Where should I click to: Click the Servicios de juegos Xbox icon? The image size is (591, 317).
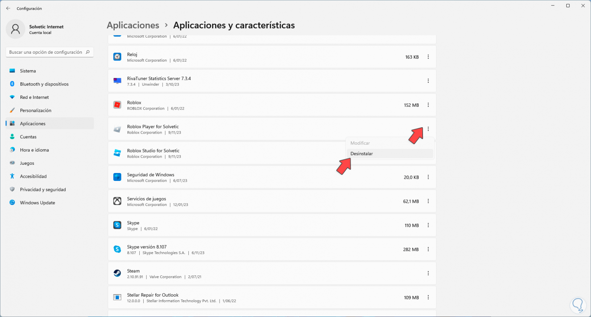117,201
